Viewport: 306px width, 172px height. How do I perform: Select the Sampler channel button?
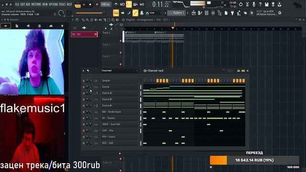point(120,81)
